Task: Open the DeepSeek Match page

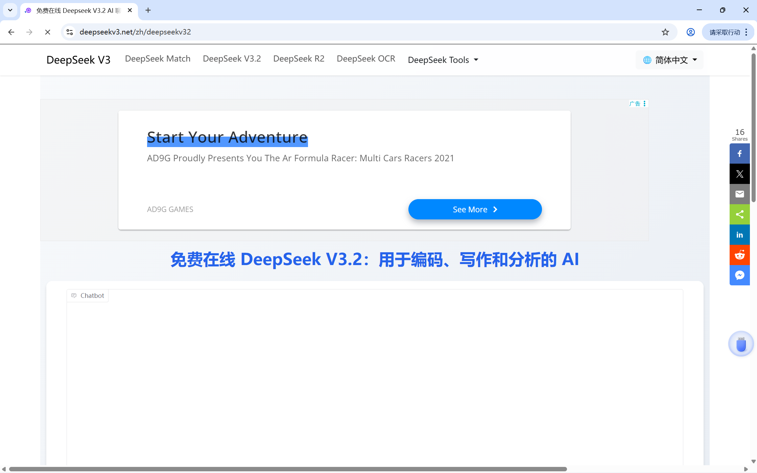Action: click(x=158, y=59)
